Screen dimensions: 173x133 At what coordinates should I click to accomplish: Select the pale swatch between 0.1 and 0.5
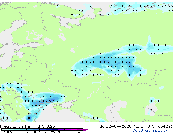coord(5,129)
